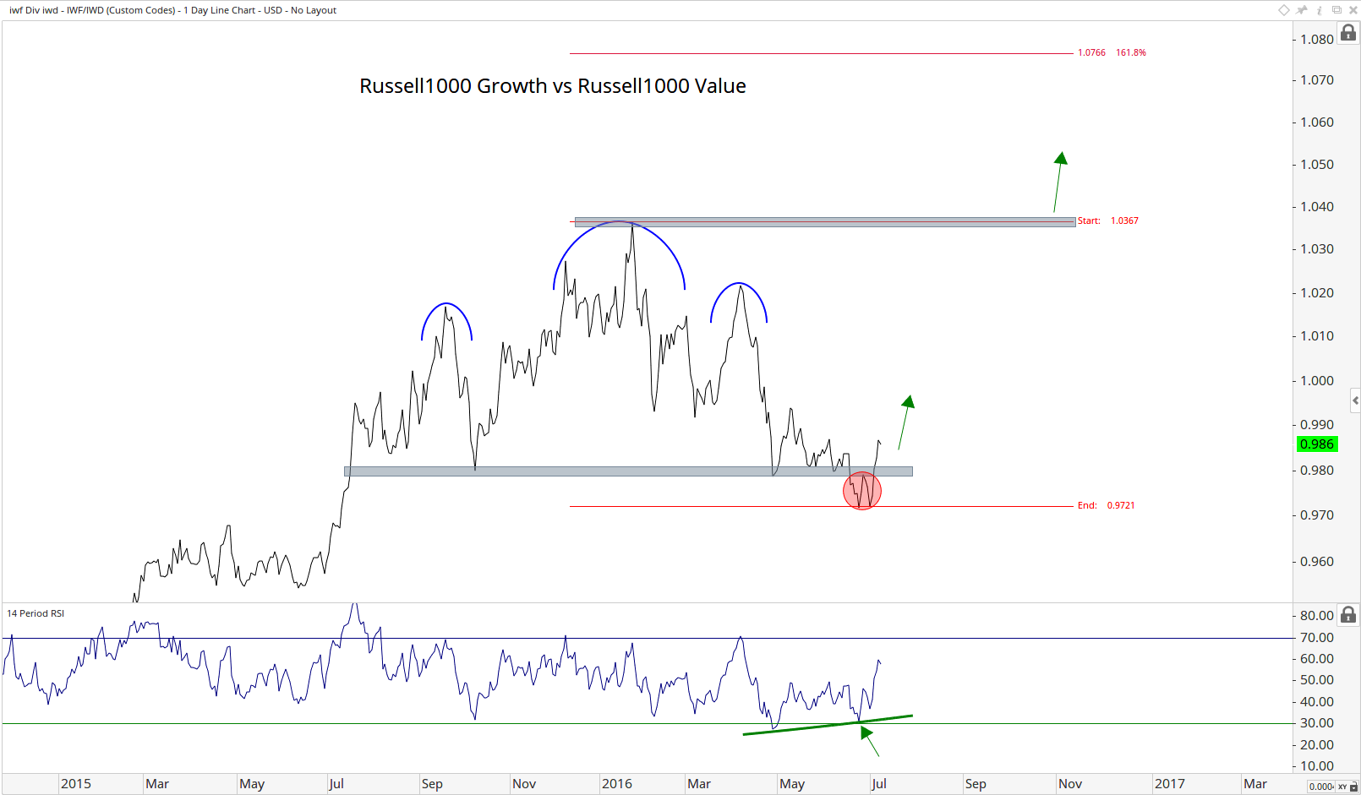Click the 1.000 value on the price scale

coord(1317,381)
